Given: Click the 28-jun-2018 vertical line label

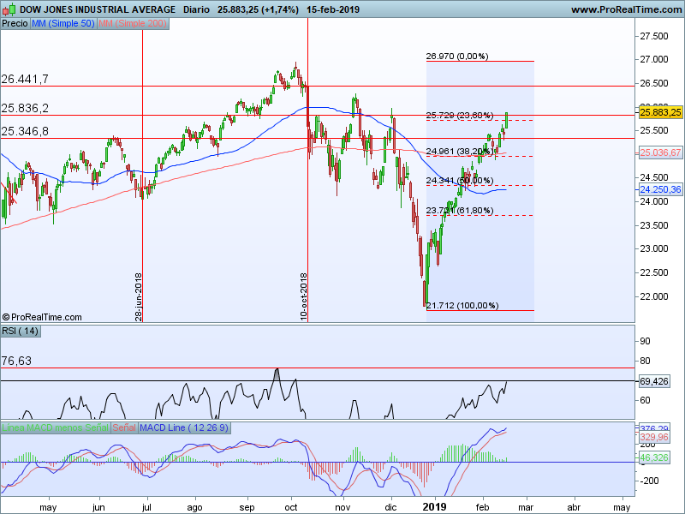Looking at the screenshot, I should pos(138,297).
